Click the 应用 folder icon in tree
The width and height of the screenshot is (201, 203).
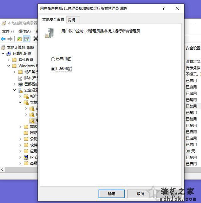pyautogui.click(x=26, y=151)
